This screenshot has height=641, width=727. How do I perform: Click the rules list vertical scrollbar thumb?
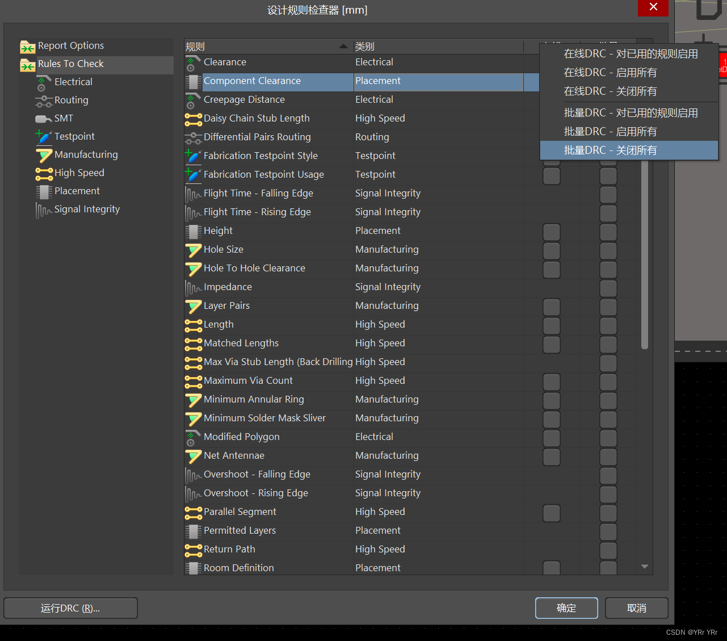(644, 255)
